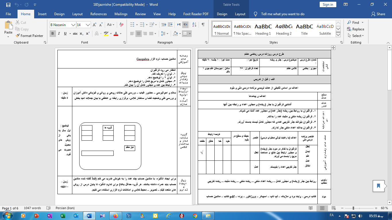Open the Table Tools Layout tab
The height and width of the screenshot is (220, 392).
[x=240, y=14]
